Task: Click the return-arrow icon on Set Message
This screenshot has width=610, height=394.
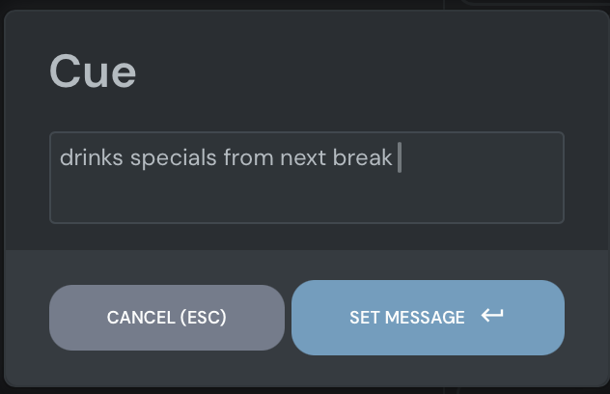Action: 492,316
